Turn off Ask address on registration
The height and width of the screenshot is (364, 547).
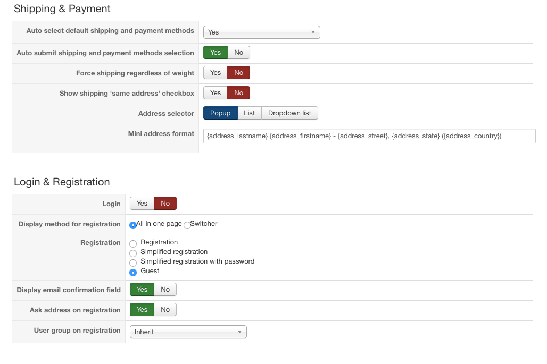(165, 310)
